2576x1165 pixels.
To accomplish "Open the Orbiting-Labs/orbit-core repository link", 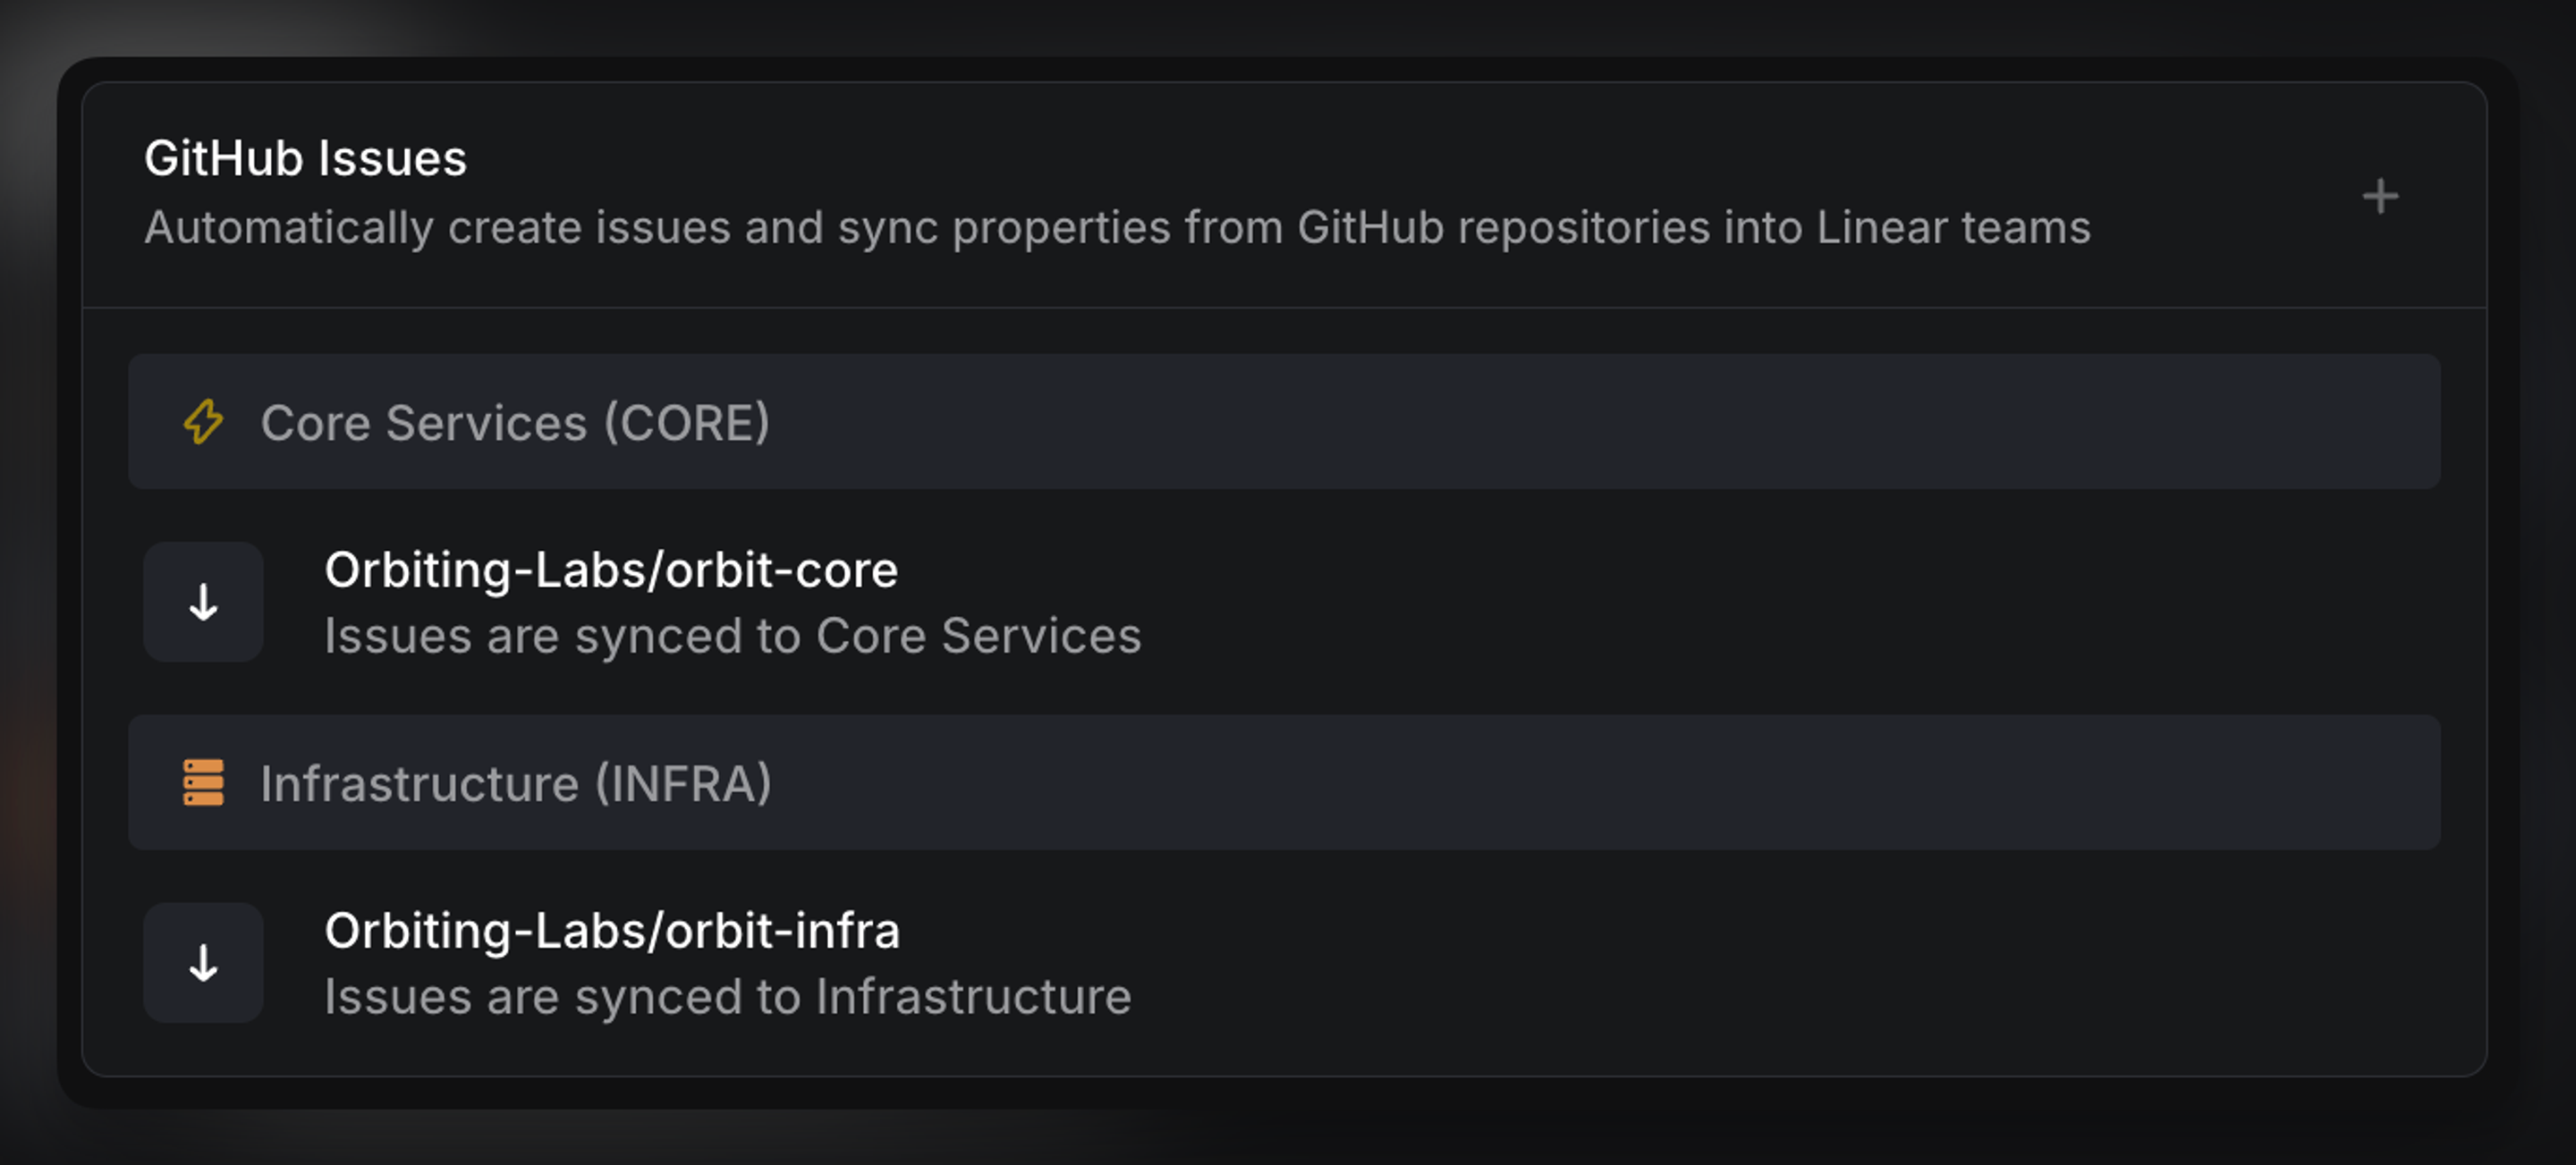I will click(610, 569).
